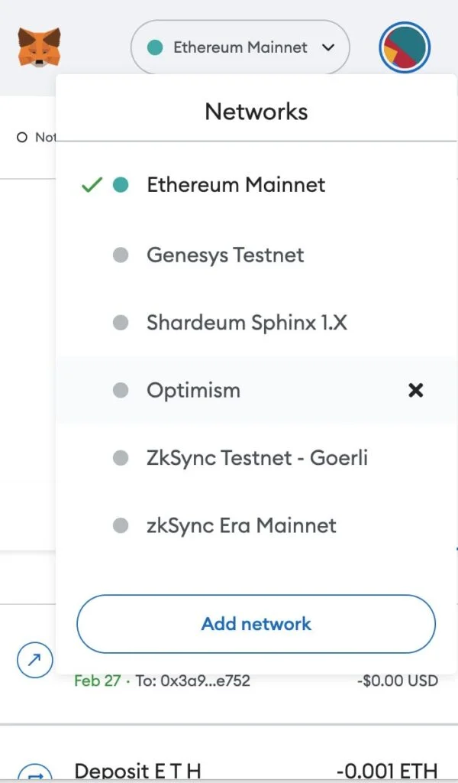Select Shardeum Sphinx 1.X network
Viewport: 458px width, 783px height.
coord(246,322)
